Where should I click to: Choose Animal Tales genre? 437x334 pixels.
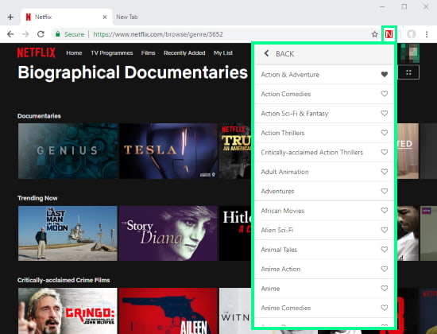[279, 250]
